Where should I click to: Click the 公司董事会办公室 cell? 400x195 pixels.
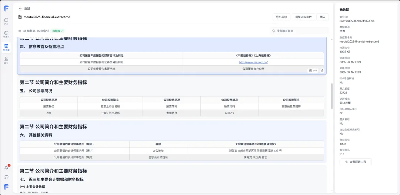pyautogui.click(x=253, y=69)
